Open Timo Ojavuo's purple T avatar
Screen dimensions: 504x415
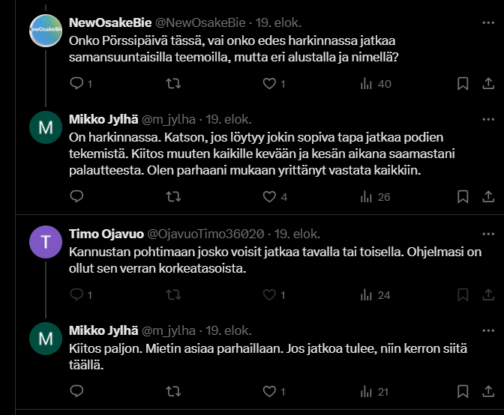pyautogui.click(x=46, y=242)
